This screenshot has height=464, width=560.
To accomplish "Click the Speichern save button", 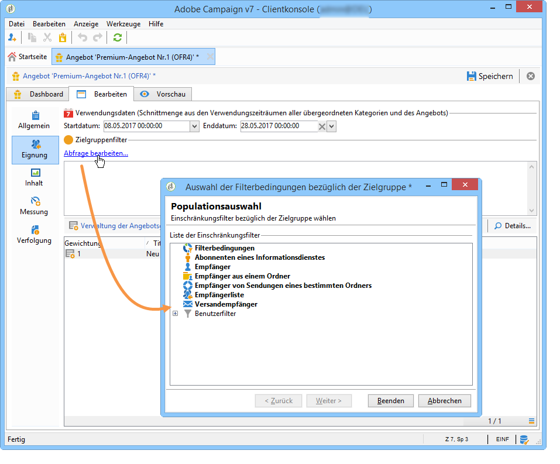I will tap(490, 76).
